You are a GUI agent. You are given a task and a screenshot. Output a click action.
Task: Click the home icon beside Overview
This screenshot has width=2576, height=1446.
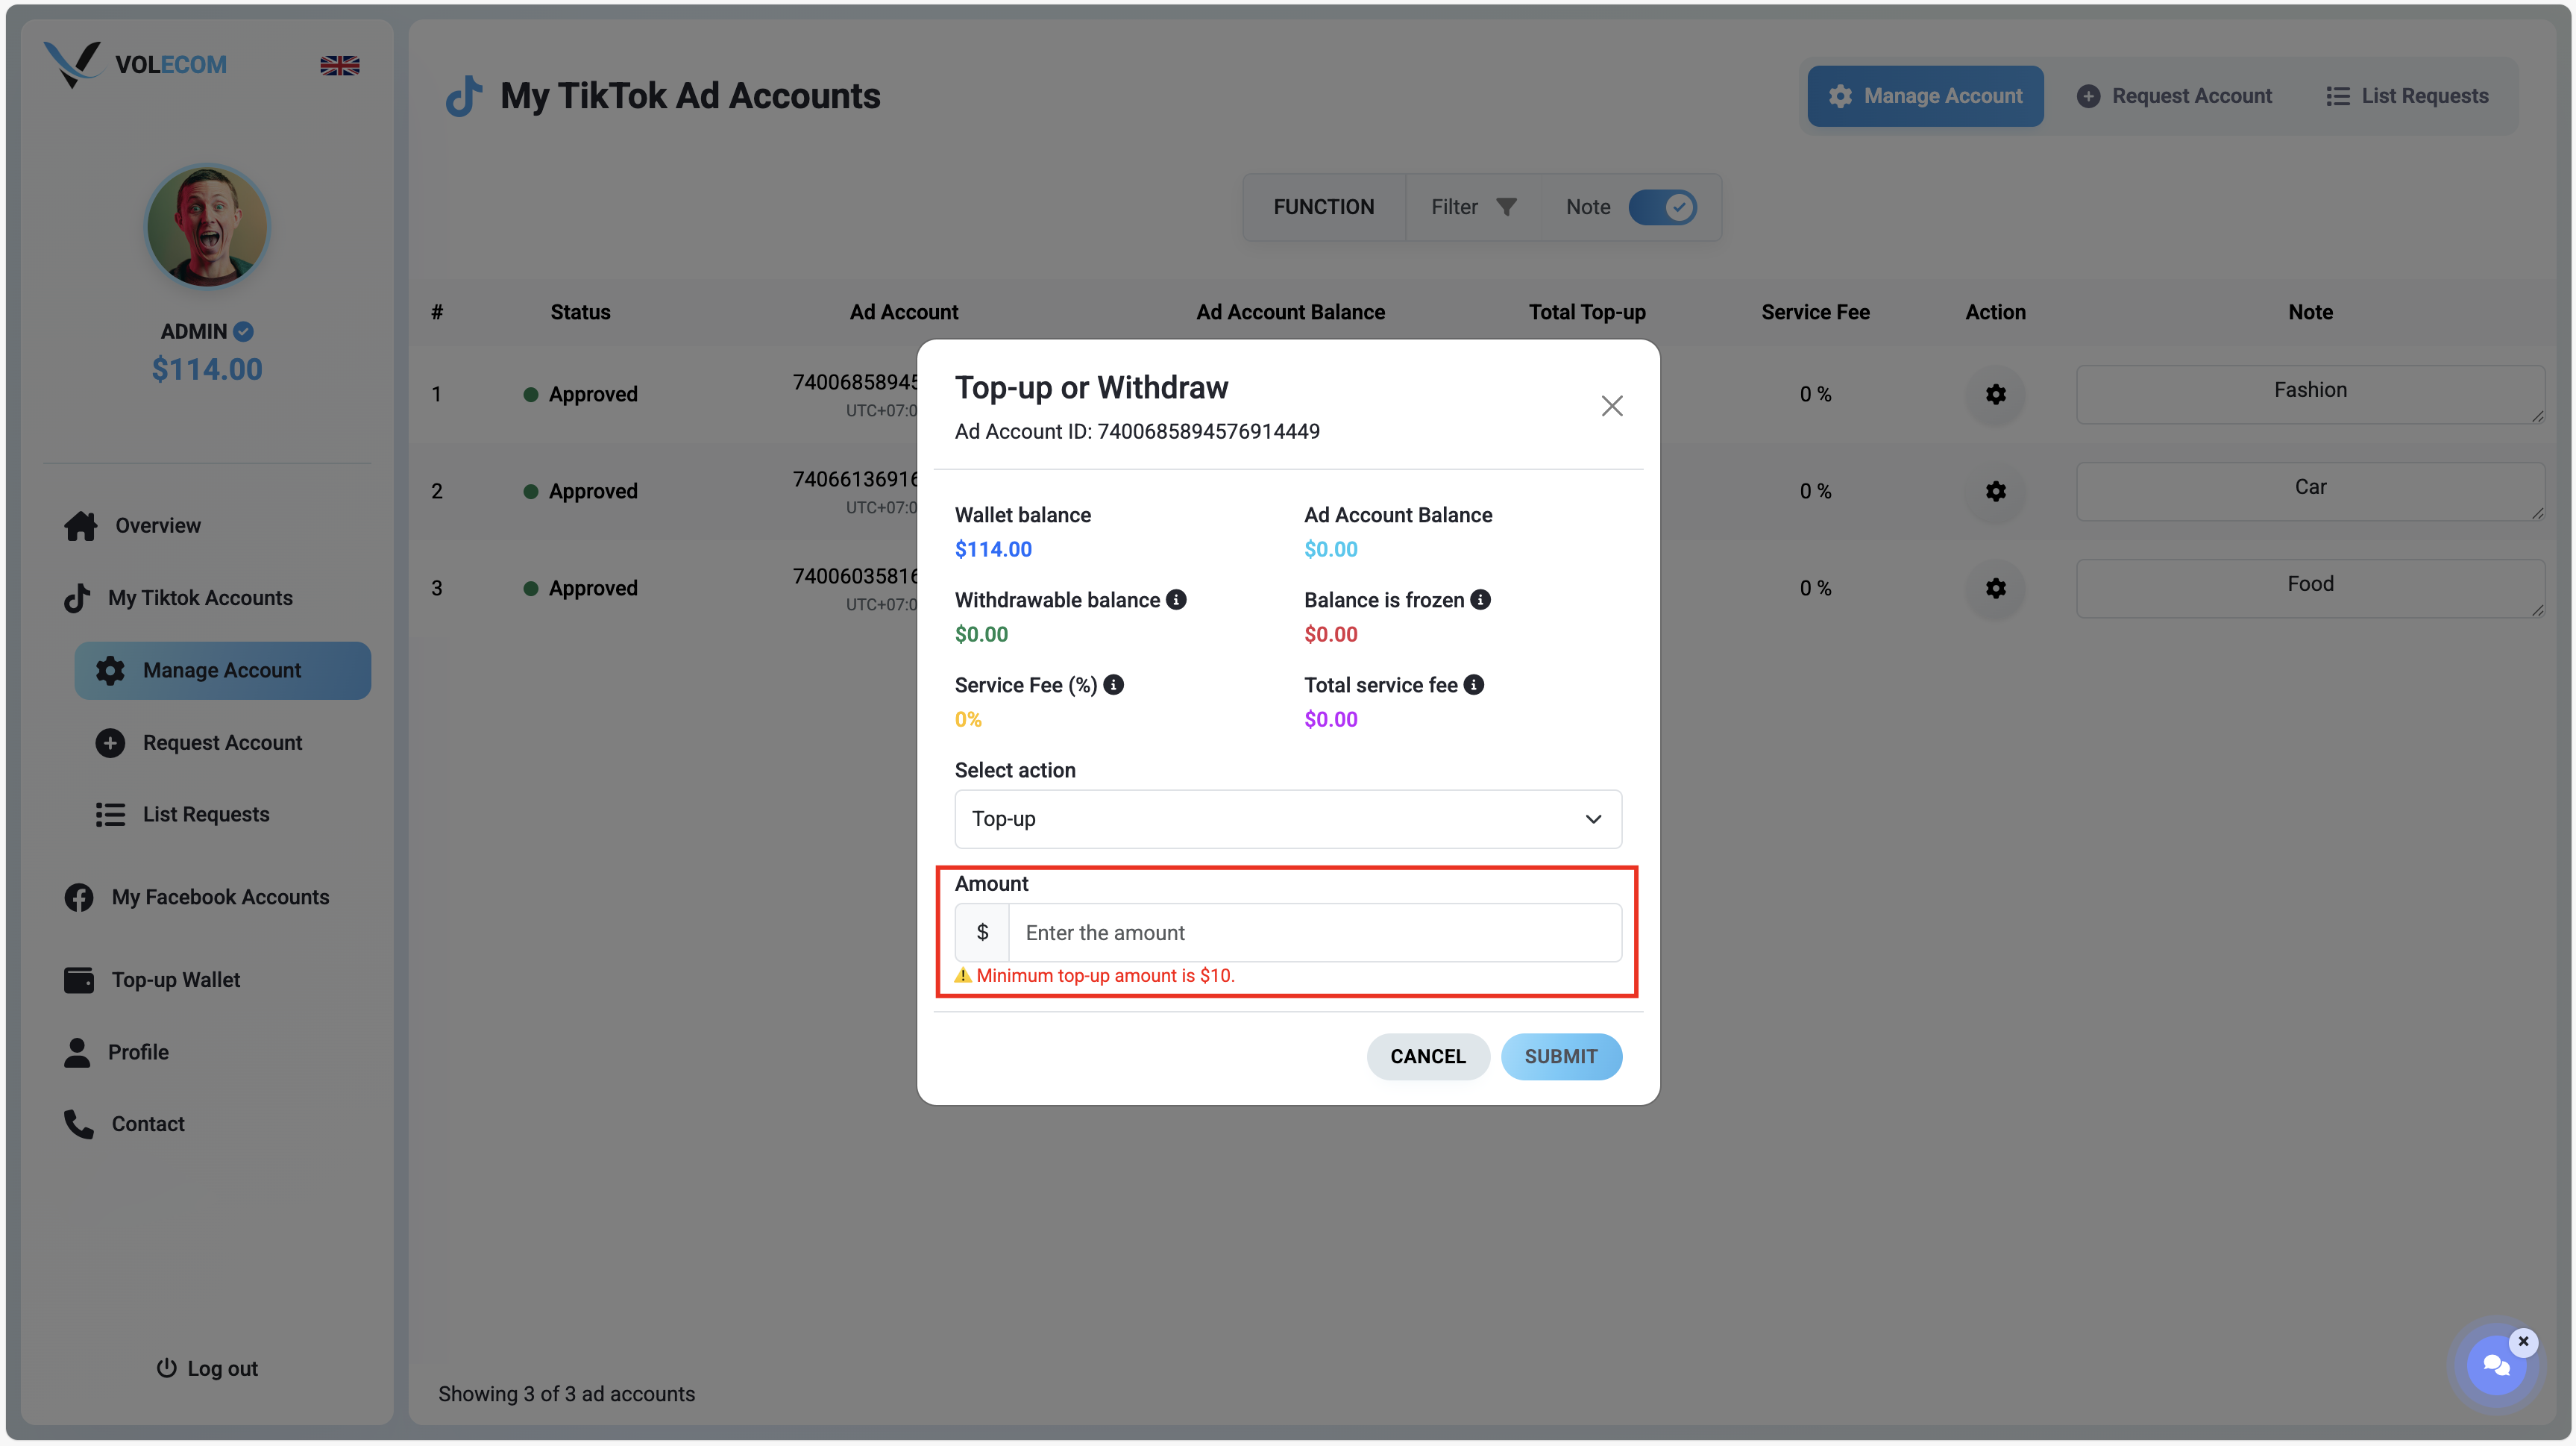(x=81, y=525)
